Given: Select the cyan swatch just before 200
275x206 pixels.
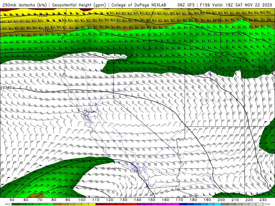Looking at the screenshot, I should click(218, 204).
